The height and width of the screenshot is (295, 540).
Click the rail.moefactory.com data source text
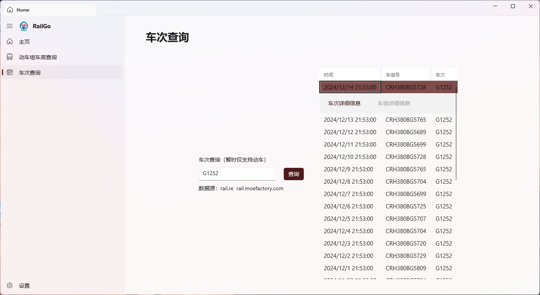pyautogui.click(x=260, y=188)
